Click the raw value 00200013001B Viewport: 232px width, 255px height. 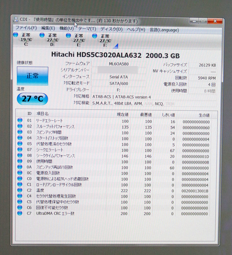tap(195, 191)
